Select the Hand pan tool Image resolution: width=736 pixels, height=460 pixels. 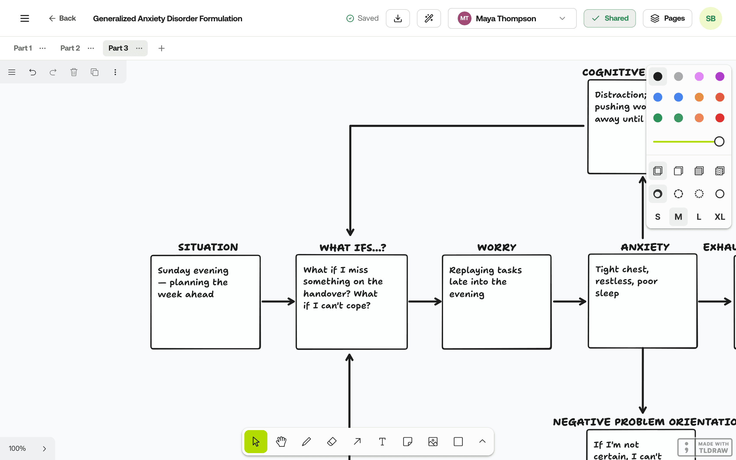(281, 441)
